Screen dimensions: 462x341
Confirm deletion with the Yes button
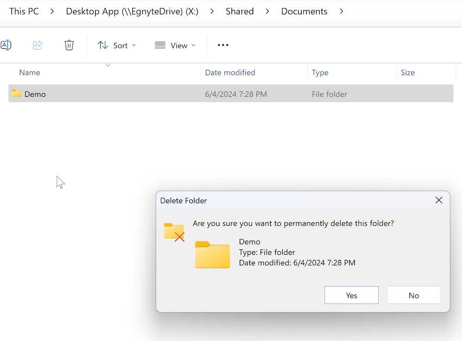pos(352,295)
